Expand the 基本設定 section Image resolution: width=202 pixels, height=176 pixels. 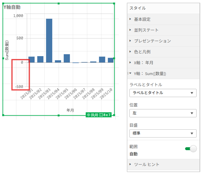pos(142,19)
